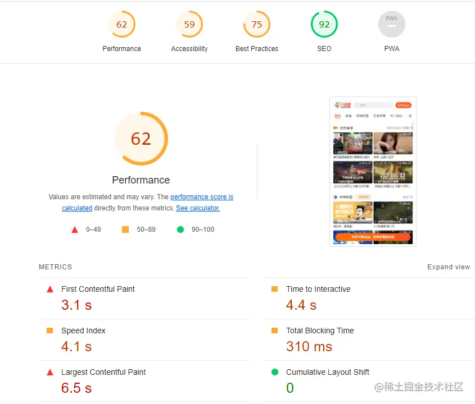Select the SEO category label
This screenshot has height=404, width=475.
(324, 49)
